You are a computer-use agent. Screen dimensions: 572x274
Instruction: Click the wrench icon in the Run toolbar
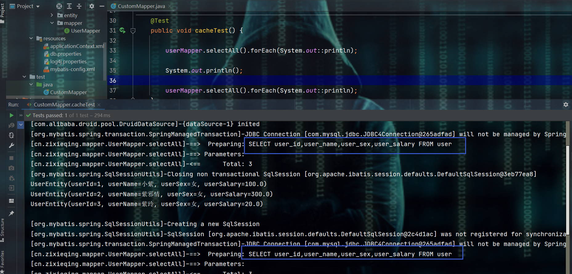(x=11, y=145)
